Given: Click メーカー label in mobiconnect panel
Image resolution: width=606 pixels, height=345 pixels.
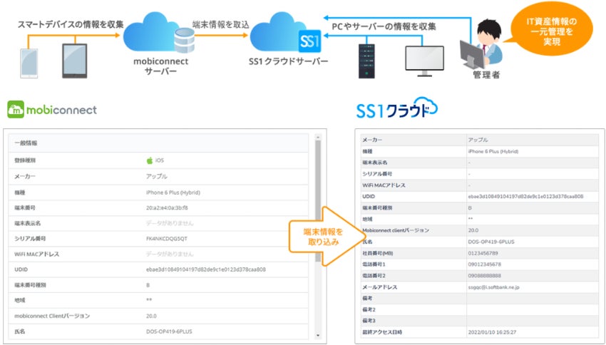Looking at the screenshot, I should pos(25,176).
